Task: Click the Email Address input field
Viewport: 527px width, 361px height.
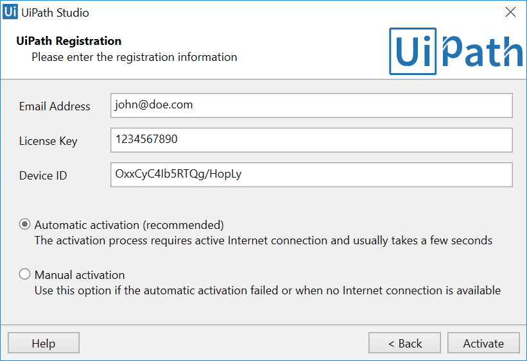Action: pos(311,106)
